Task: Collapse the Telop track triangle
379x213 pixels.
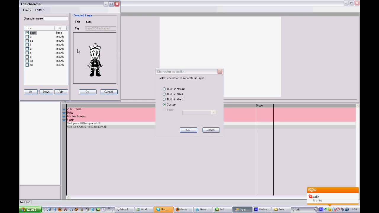Action: (64, 113)
